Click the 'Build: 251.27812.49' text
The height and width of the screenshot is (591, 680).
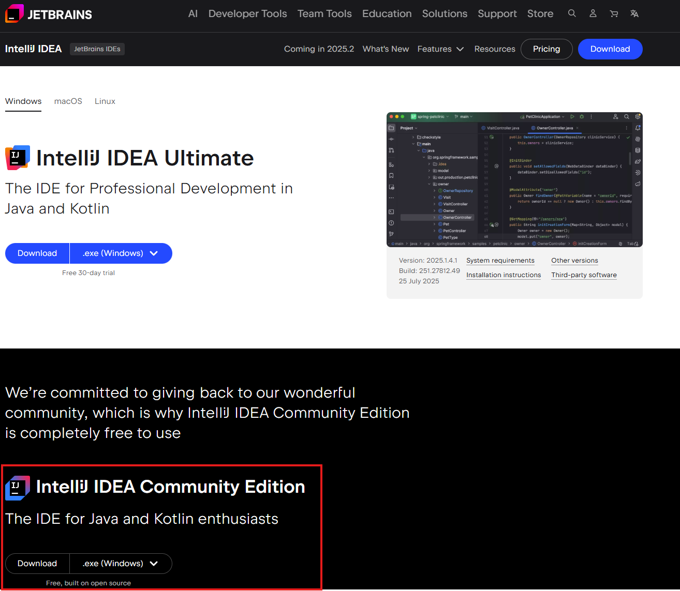click(x=430, y=271)
